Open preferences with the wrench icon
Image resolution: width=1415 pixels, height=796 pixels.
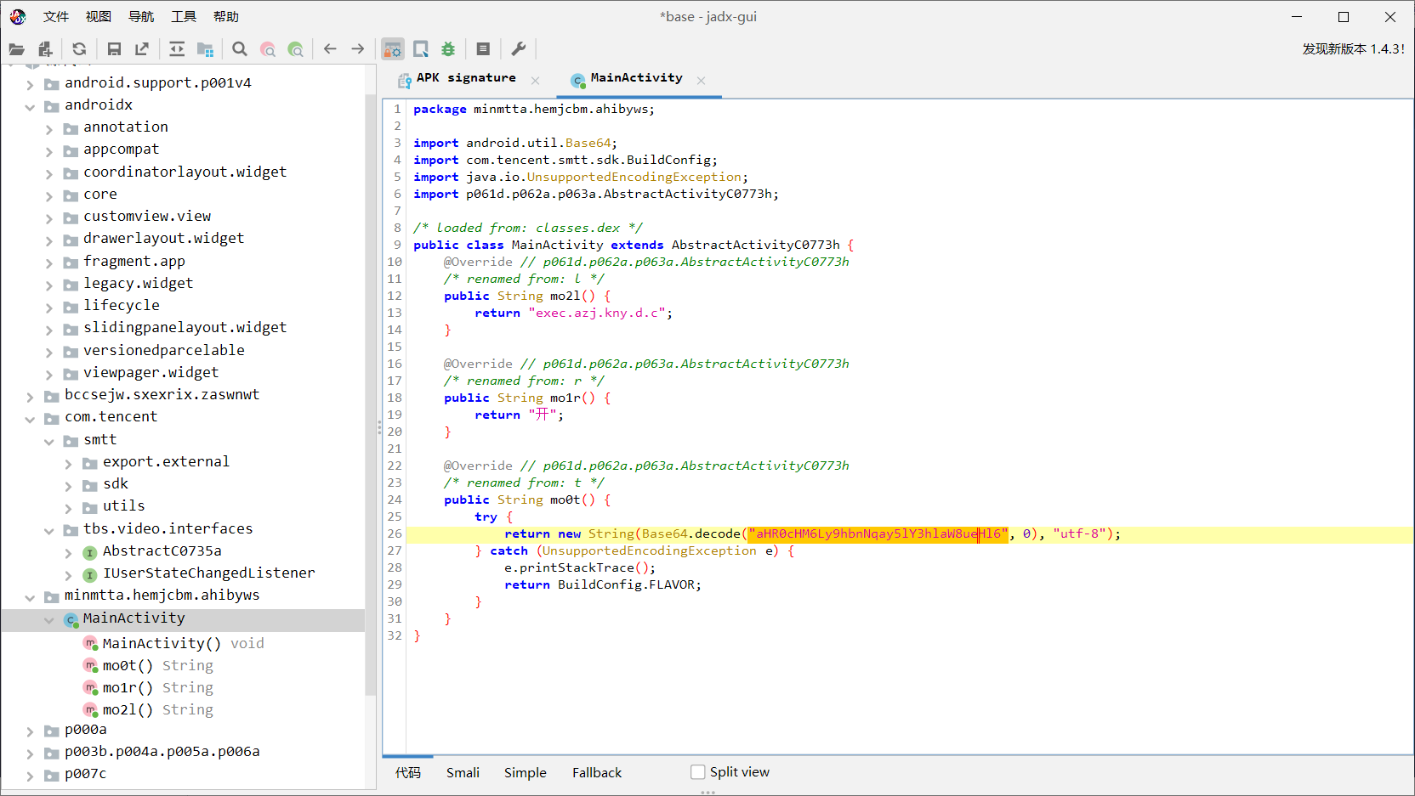(518, 49)
